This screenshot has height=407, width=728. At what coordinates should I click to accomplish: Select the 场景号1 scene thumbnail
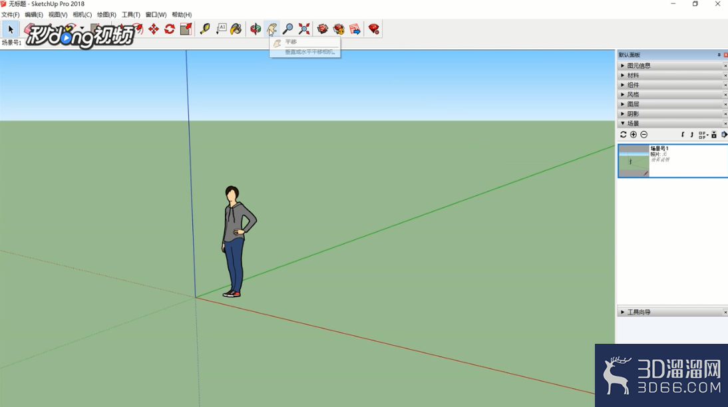coord(634,160)
